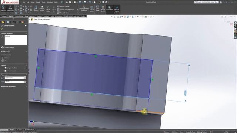The height and width of the screenshot is (133, 237).
Task: Click the Rapid Sketch tool
Action: [x=103, y=9]
